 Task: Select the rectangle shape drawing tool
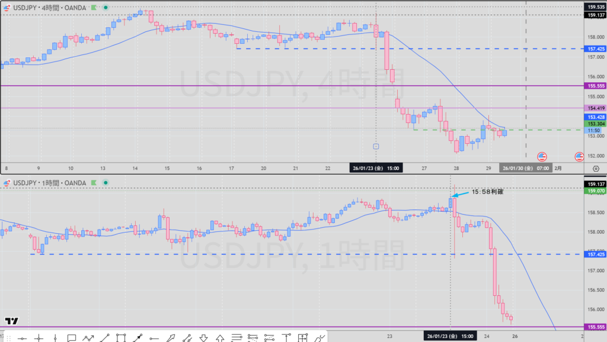pyautogui.click(x=121, y=338)
